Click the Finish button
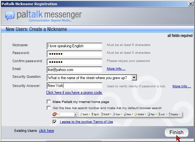195x142 pixels. tap(176, 132)
